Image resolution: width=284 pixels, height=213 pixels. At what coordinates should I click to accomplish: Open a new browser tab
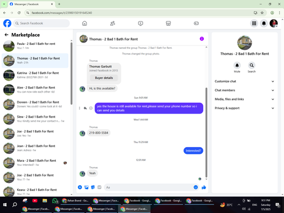coord(59,4)
